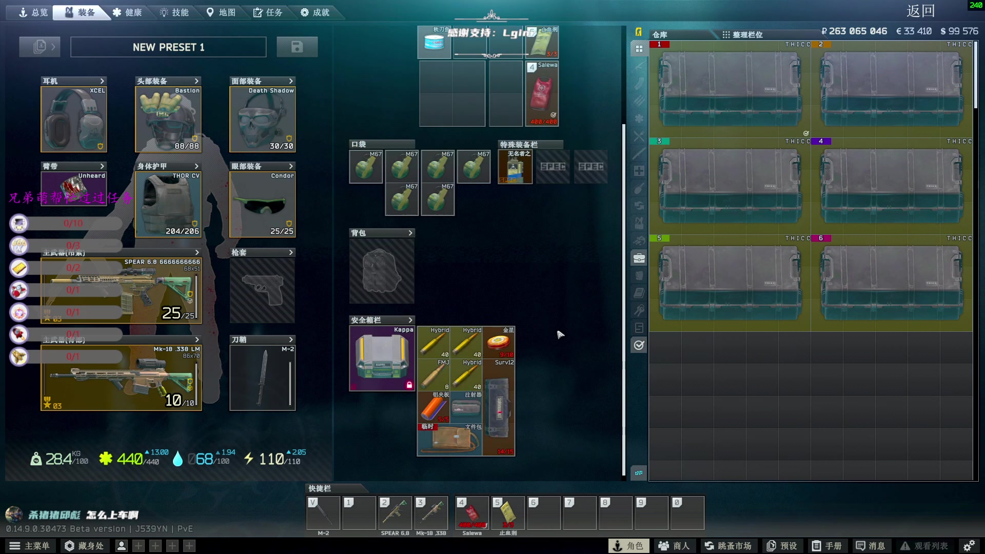
Task: Click the last plus slot in bottom bar
Action: pyautogui.click(x=189, y=546)
